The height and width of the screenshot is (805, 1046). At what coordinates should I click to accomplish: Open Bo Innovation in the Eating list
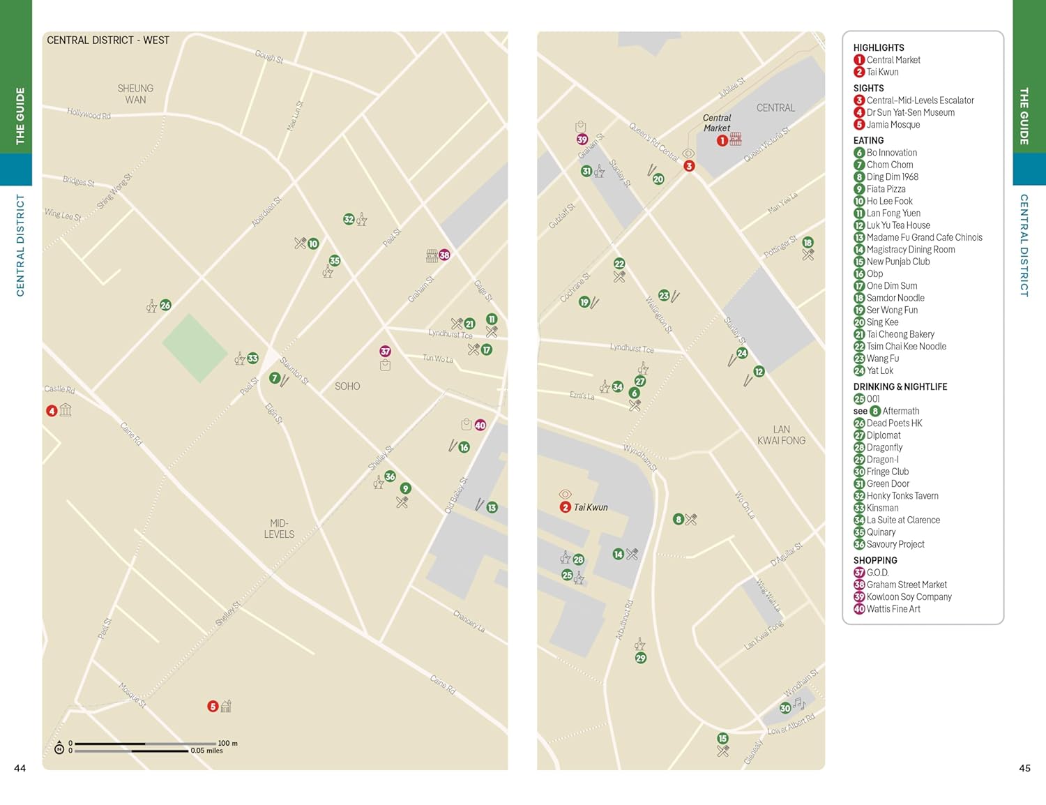[891, 153]
